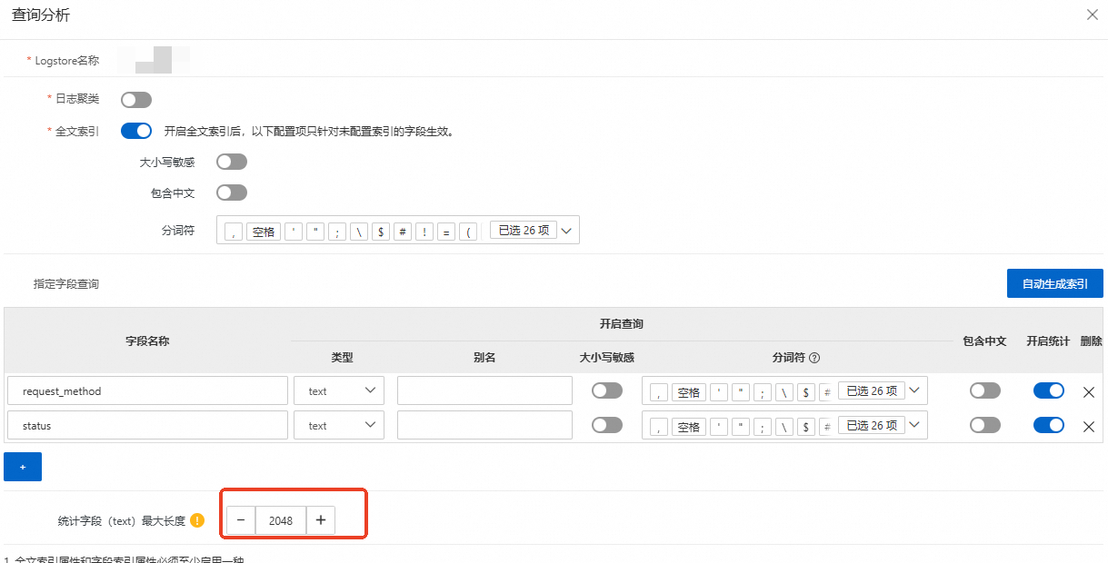
Task: Disable 开启统计 for request_method row
Action: (x=1049, y=390)
